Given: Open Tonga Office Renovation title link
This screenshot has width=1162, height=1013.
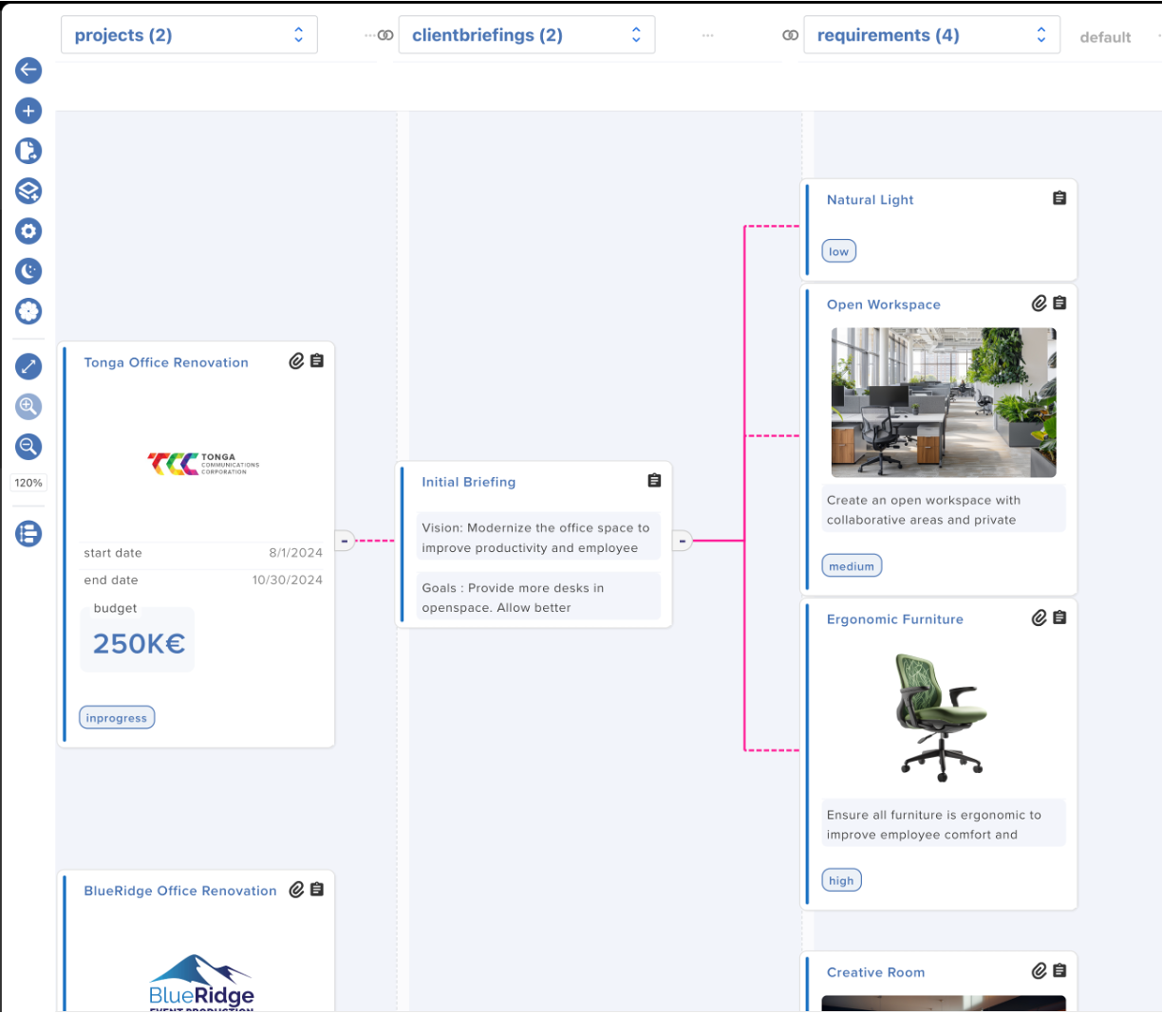Looking at the screenshot, I should tap(166, 362).
